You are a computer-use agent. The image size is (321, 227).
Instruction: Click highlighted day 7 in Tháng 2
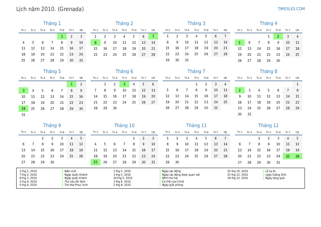coord(153,37)
